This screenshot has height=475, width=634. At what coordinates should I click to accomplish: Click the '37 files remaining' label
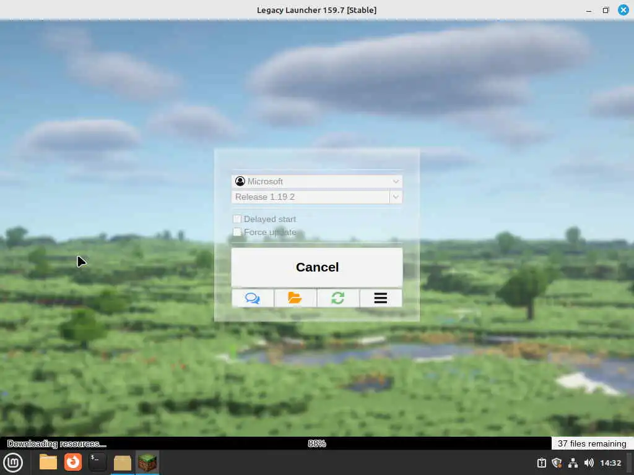click(592, 443)
